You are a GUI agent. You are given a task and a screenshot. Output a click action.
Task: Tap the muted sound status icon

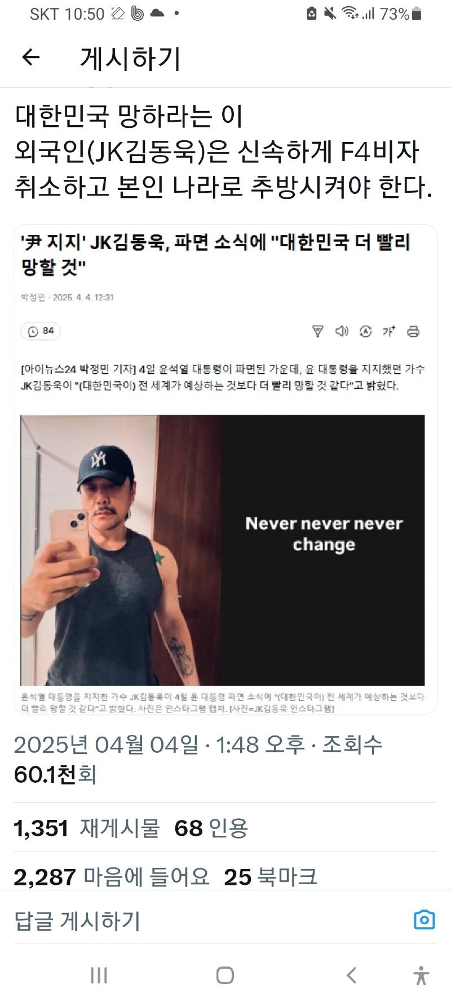click(330, 14)
